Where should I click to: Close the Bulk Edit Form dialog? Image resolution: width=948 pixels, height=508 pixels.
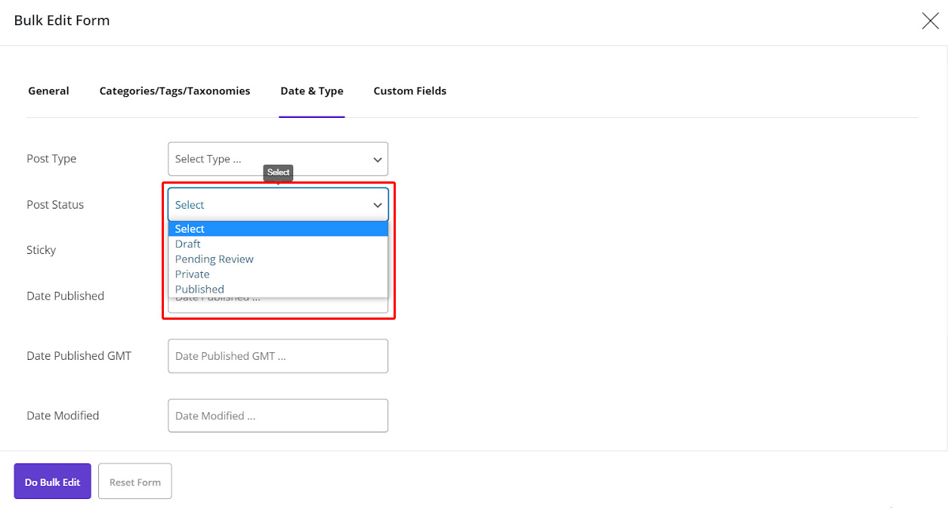point(930,20)
